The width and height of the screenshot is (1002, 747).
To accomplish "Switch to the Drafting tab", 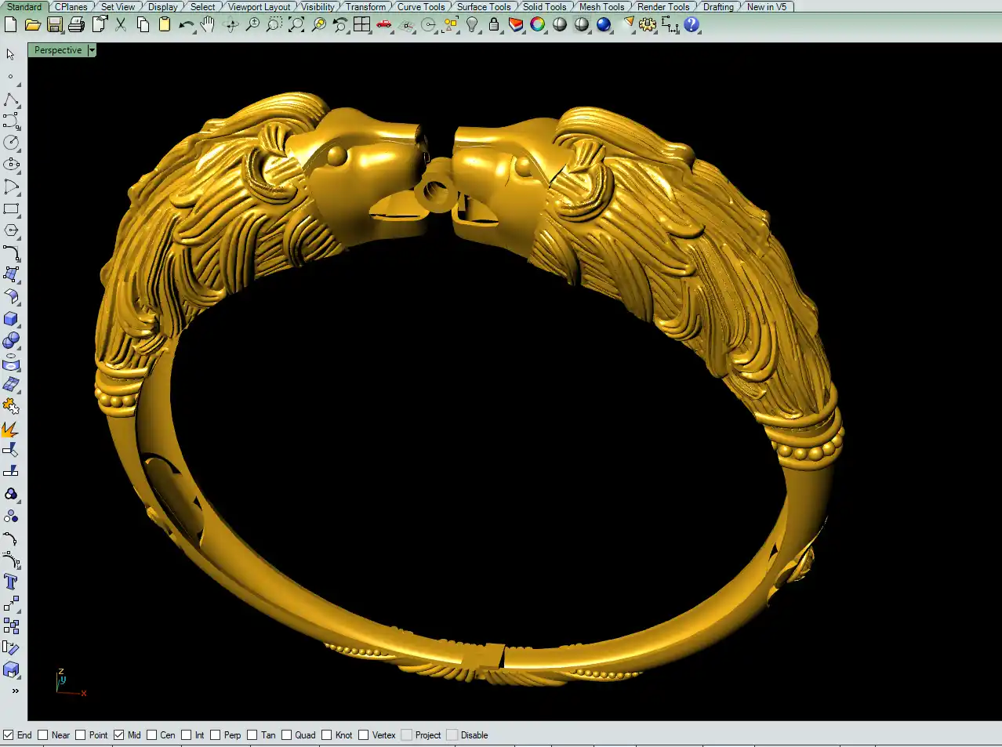I will 718,6.
